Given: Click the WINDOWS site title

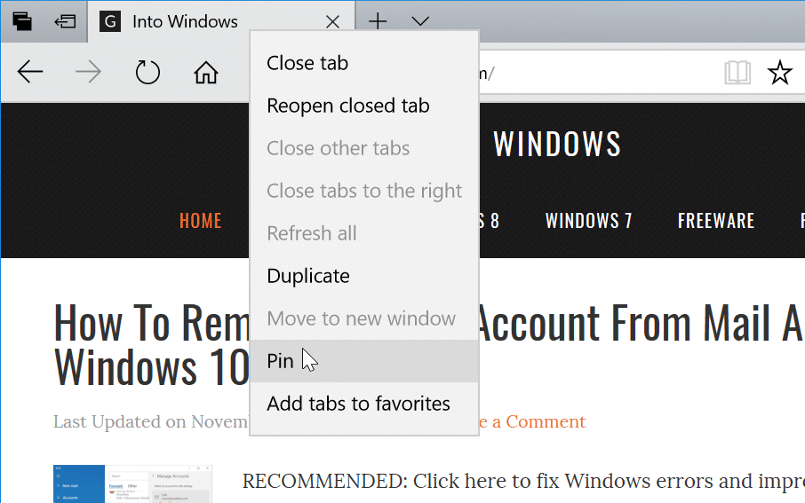Looking at the screenshot, I should point(557,144).
